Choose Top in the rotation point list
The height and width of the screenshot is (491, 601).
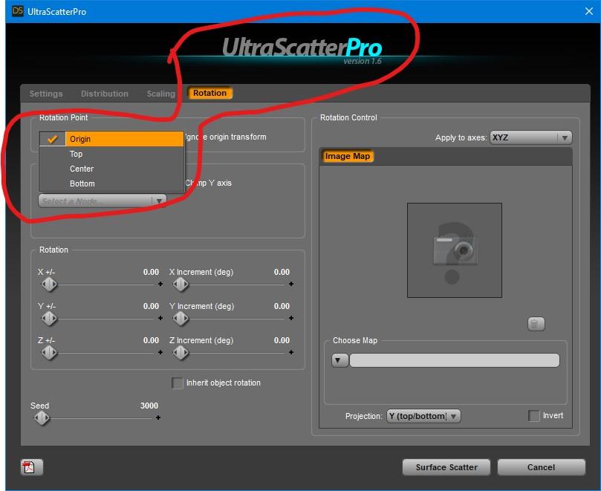(x=111, y=154)
